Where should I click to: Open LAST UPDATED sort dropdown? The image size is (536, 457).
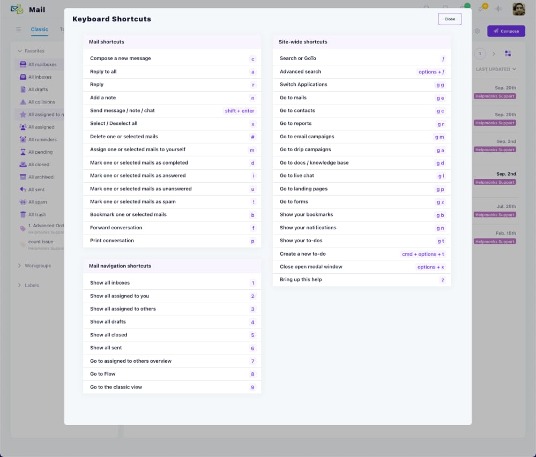coord(496,69)
